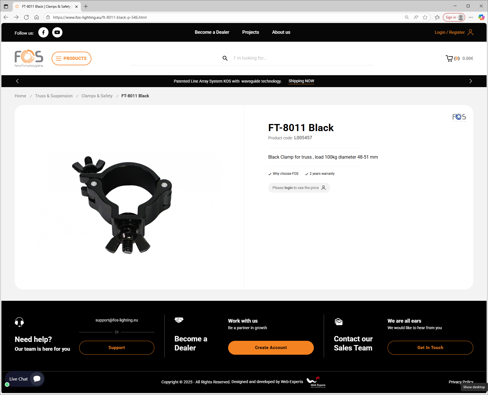The height and width of the screenshot is (395, 488).
Task: Click the Get In Touch button
Action: tap(430, 348)
